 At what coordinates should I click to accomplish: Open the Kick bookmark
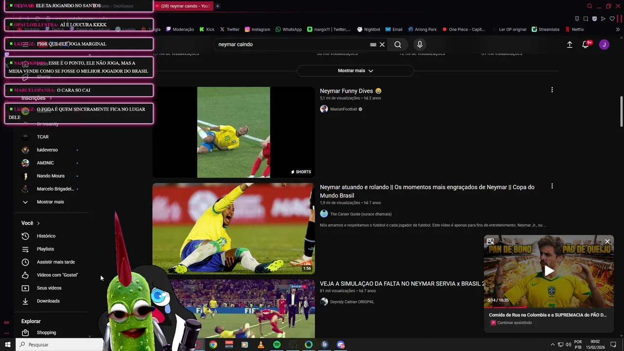pyautogui.click(x=207, y=29)
